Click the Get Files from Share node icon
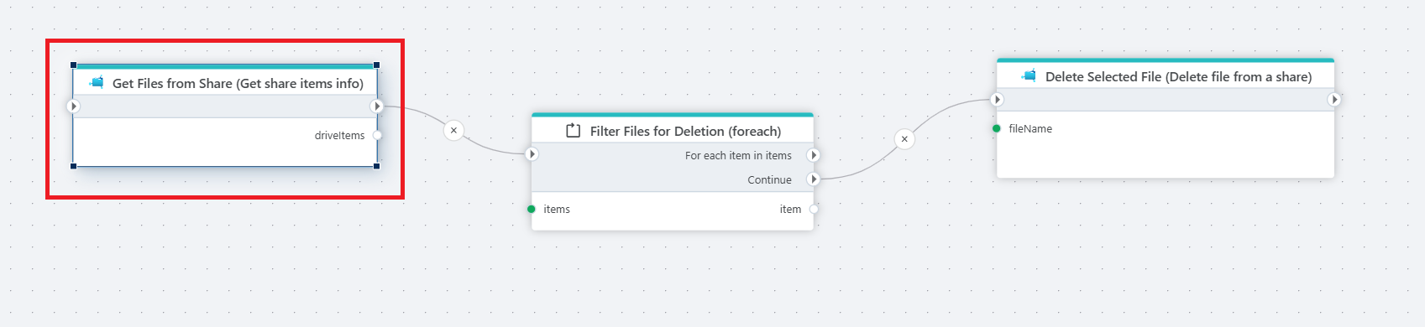This screenshot has height=327, width=1425. click(97, 82)
